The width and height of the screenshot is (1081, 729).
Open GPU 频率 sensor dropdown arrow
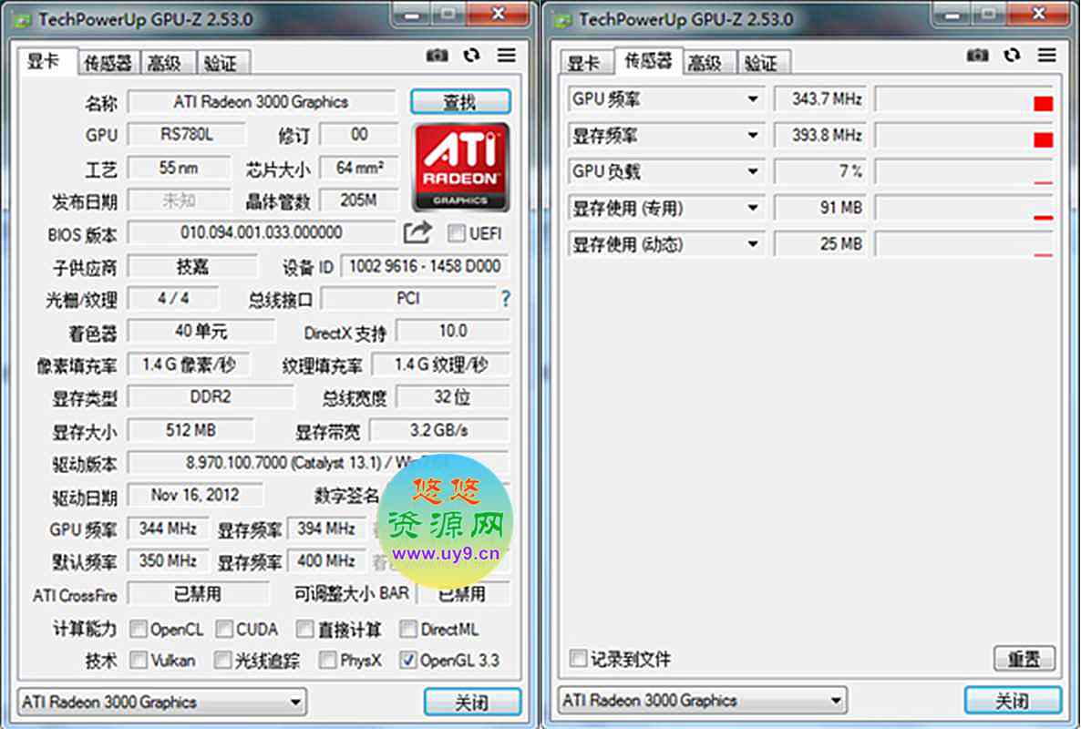coord(753,99)
